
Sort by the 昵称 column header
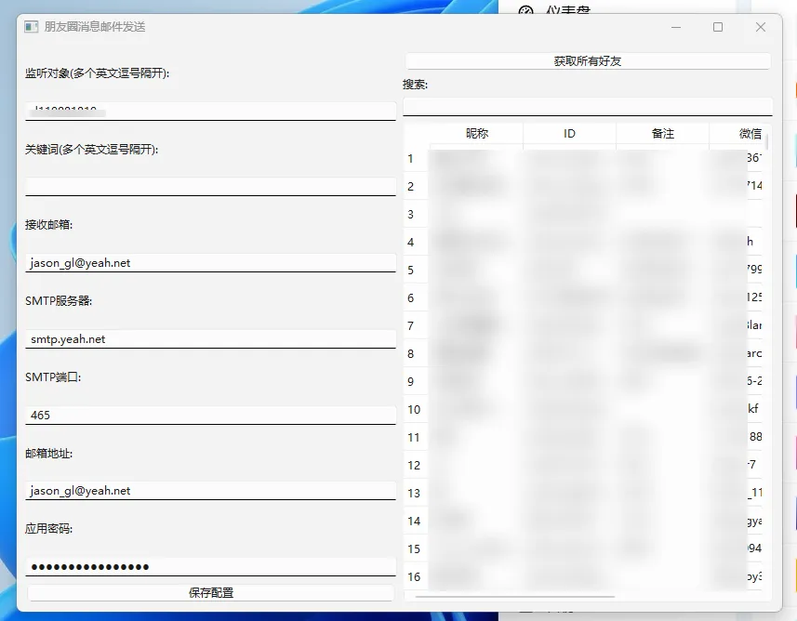tap(476, 134)
